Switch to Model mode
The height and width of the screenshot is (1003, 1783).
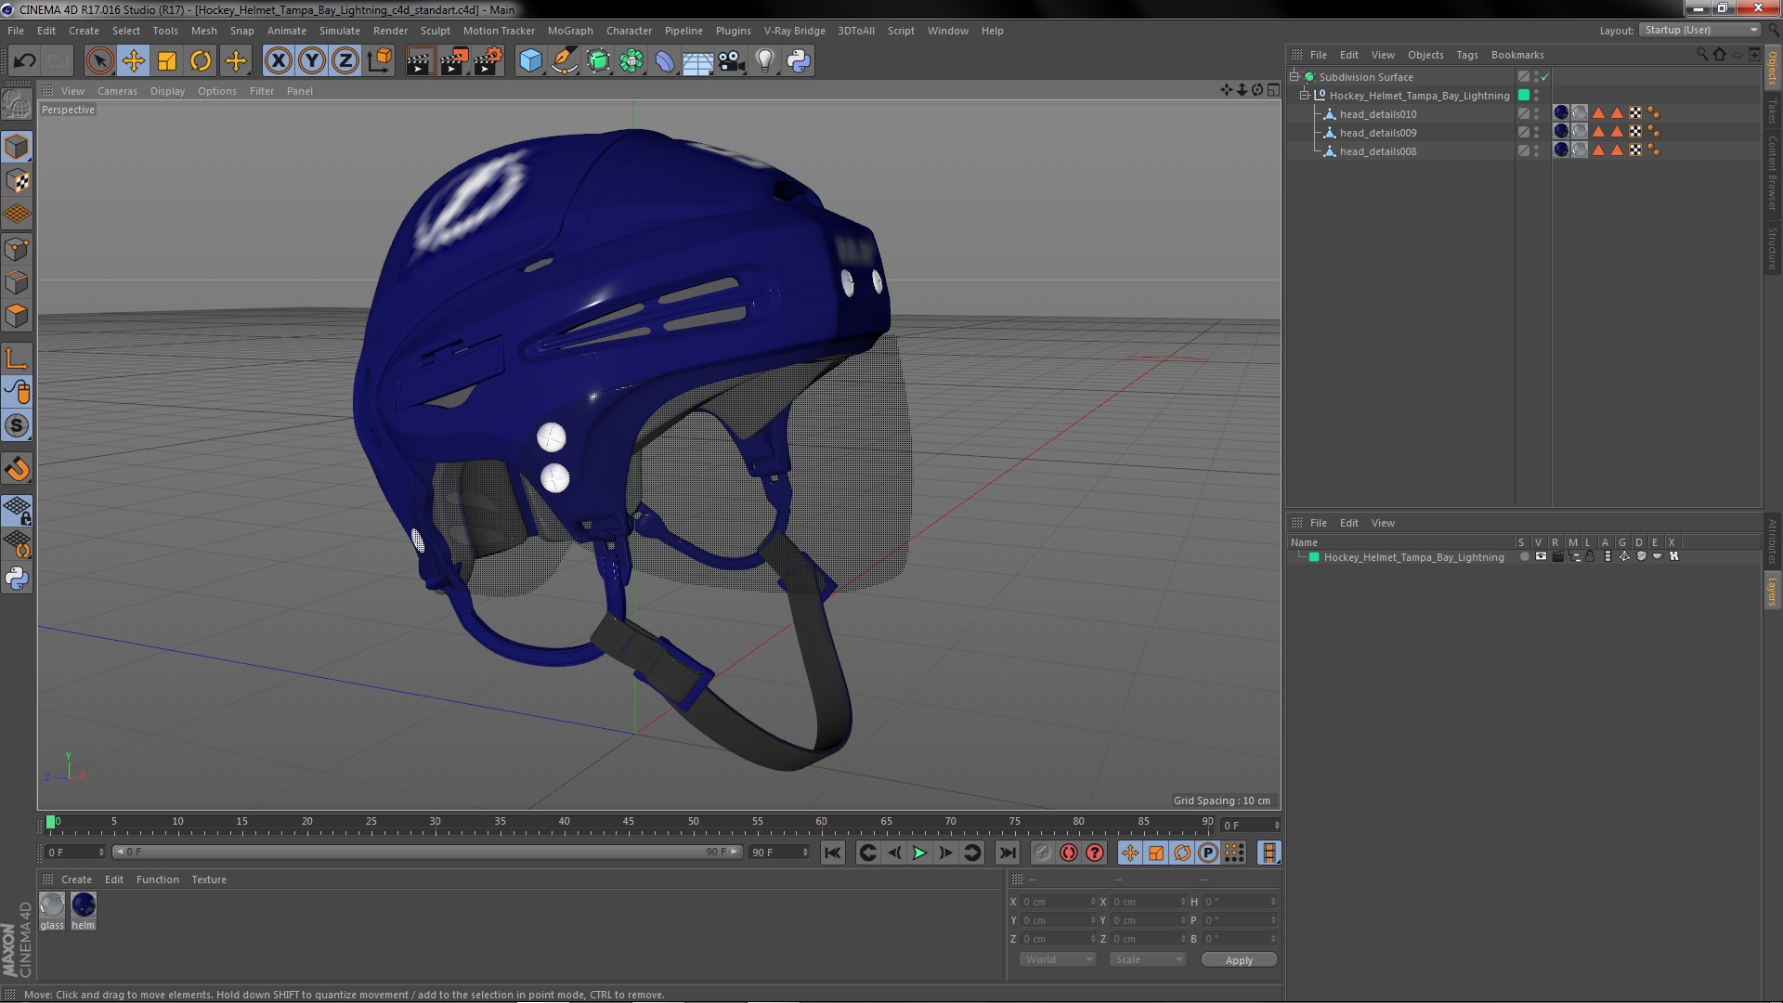point(17,147)
